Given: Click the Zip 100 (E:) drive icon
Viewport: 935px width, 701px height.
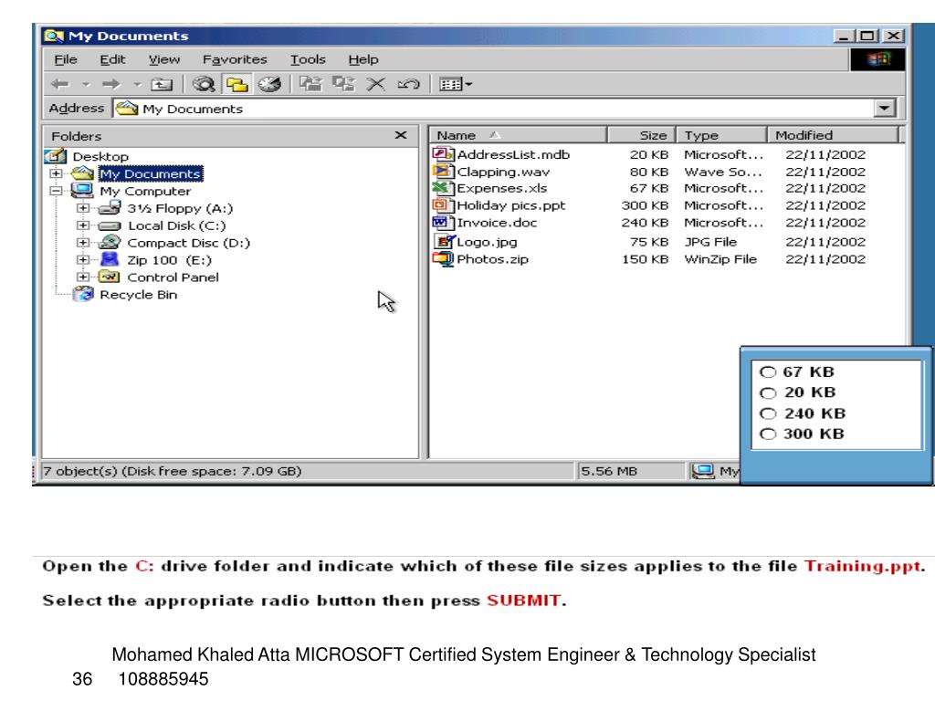Looking at the screenshot, I should coord(110,259).
